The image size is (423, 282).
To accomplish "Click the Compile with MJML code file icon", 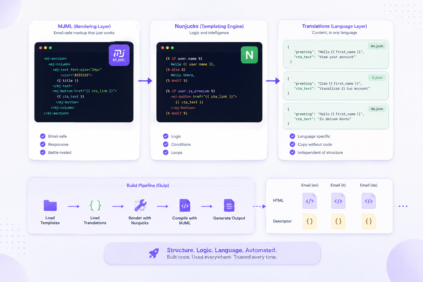I will click(185, 205).
